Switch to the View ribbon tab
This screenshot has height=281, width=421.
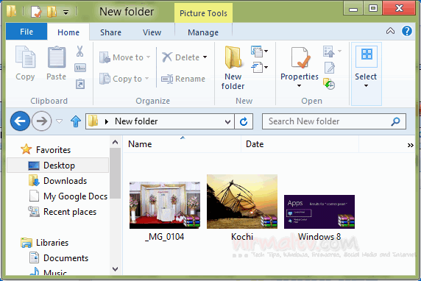tap(152, 32)
